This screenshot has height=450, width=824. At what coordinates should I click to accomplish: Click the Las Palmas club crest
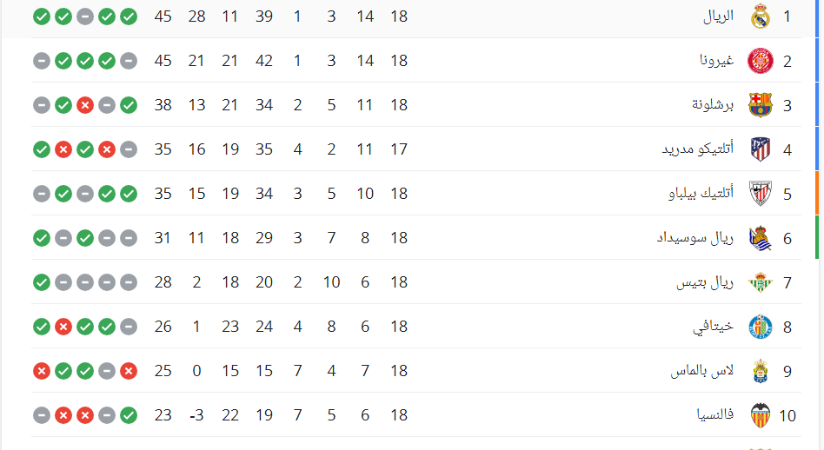[761, 371]
